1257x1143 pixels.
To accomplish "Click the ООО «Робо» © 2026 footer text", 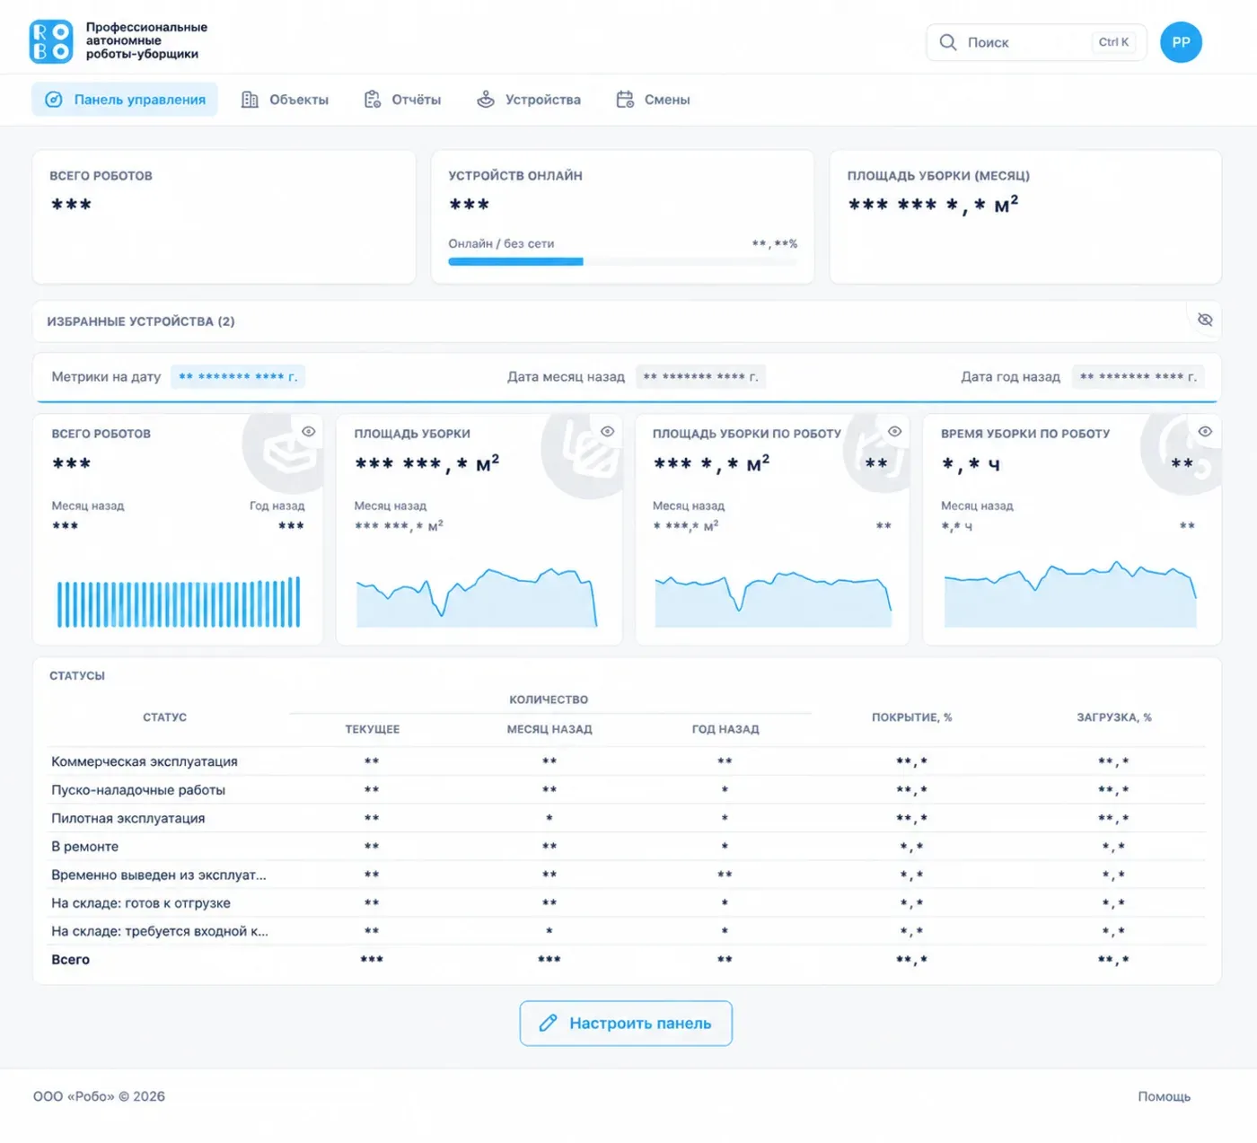I will 99,1096.
